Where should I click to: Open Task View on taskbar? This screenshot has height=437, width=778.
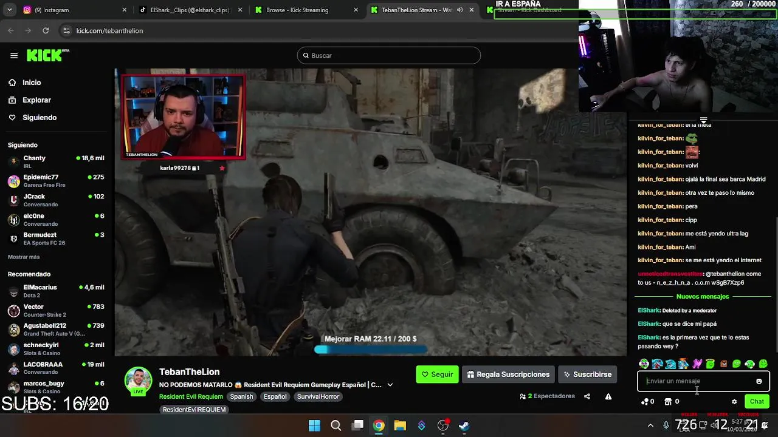tap(358, 425)
